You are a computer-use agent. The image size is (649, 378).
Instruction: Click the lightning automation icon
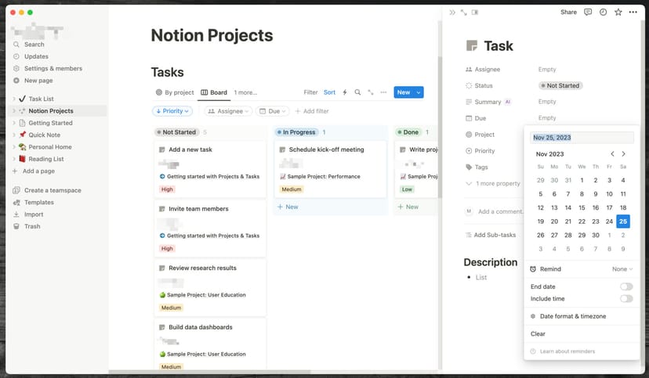[345, 92]
